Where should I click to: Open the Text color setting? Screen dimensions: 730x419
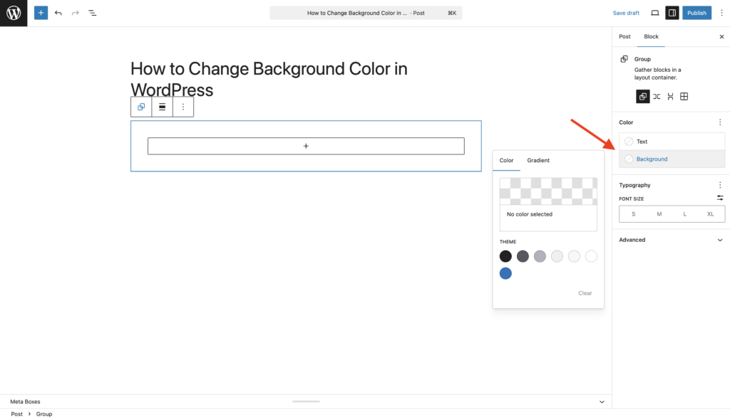[672, 142]
